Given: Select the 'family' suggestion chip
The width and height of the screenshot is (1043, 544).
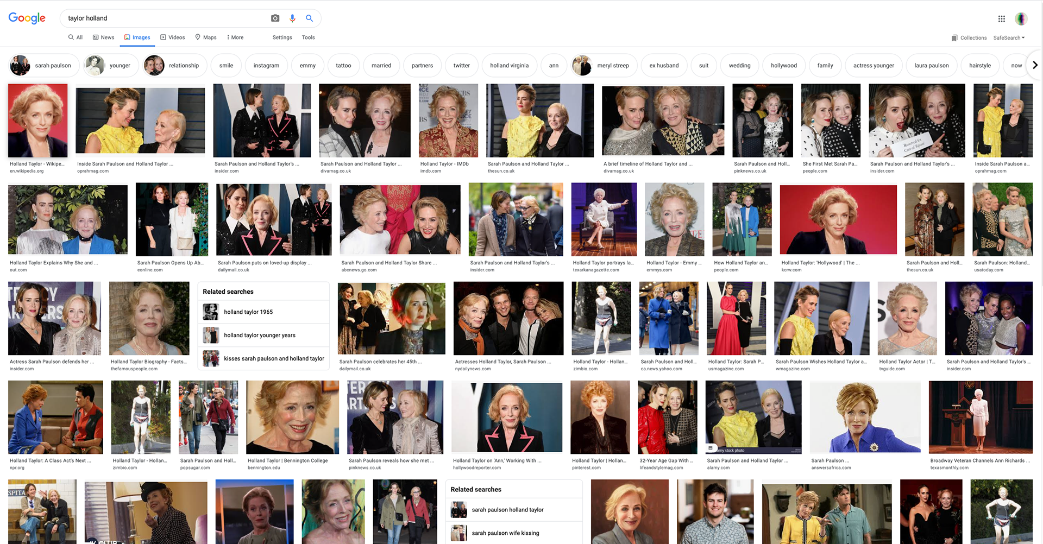Looking at the screenshot, I should [825, 66].
